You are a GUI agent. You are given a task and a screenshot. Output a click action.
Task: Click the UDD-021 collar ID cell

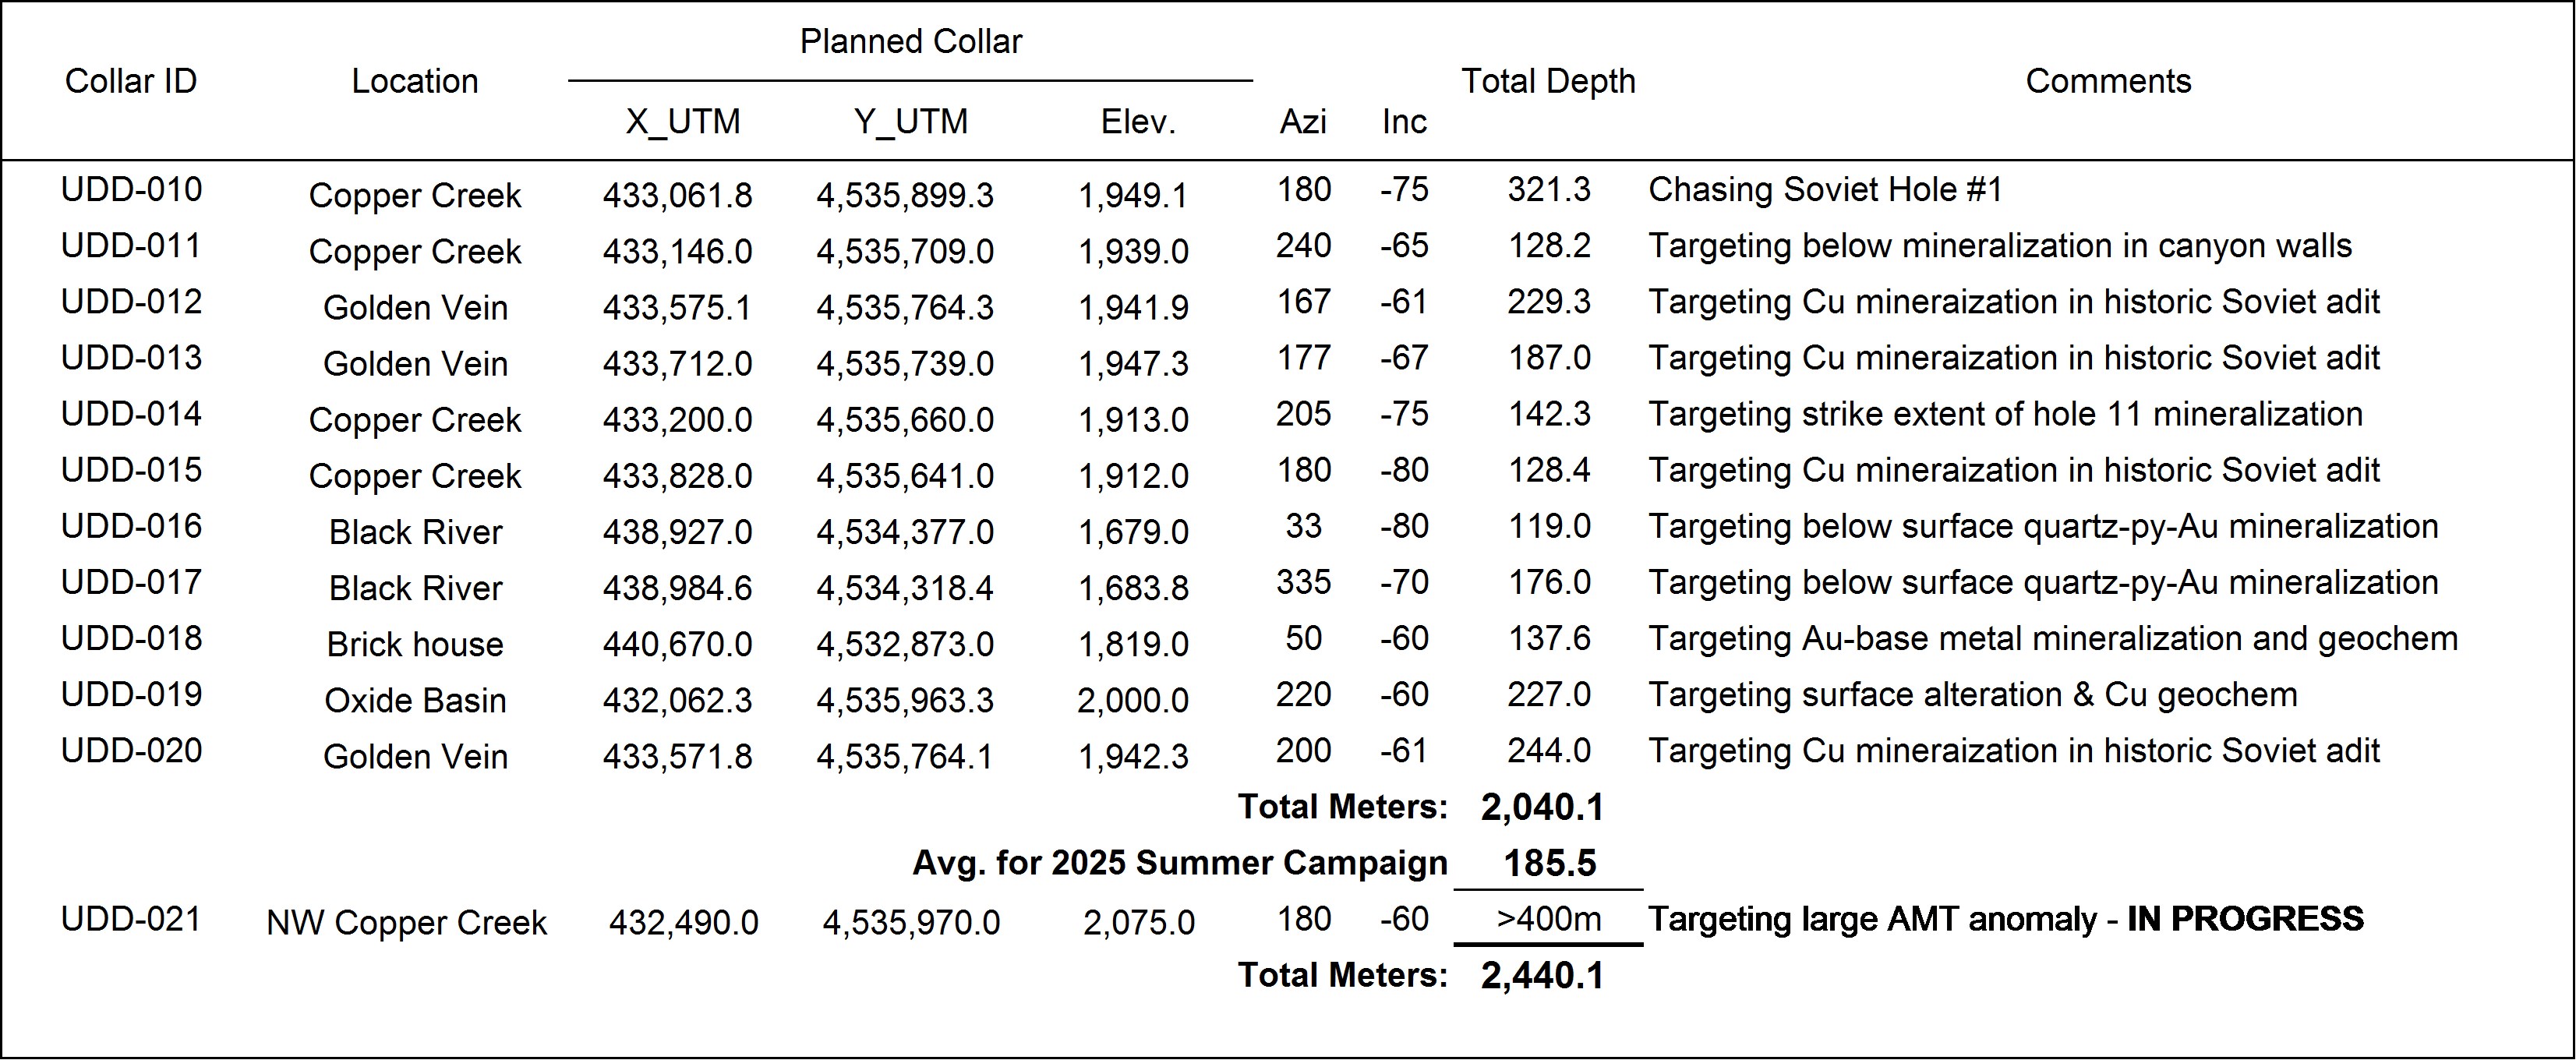coord(131,919)
